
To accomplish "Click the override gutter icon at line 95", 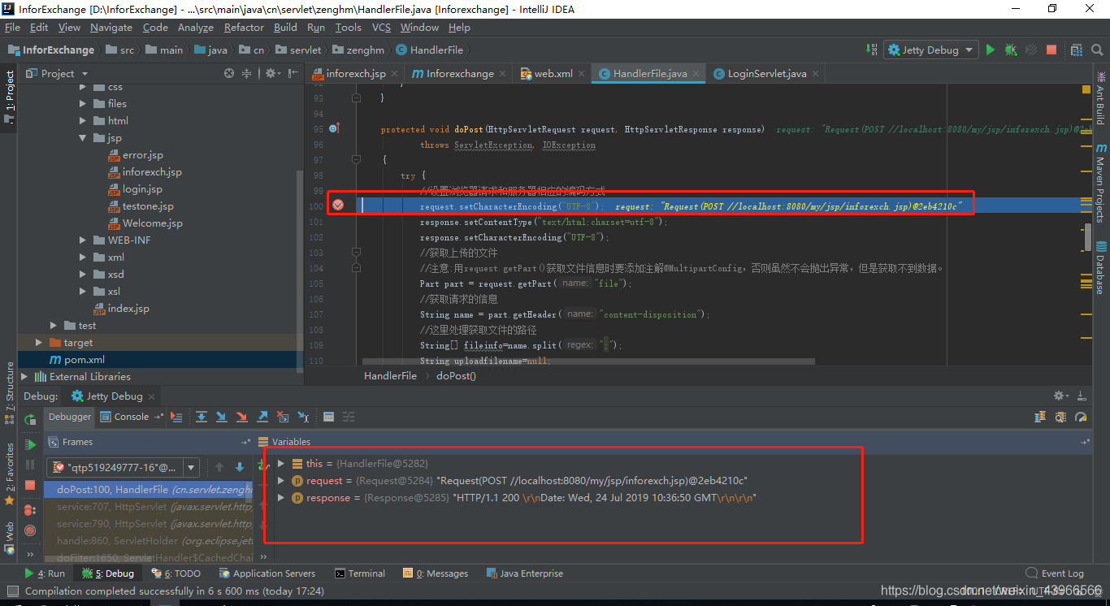I will [334, 129].
